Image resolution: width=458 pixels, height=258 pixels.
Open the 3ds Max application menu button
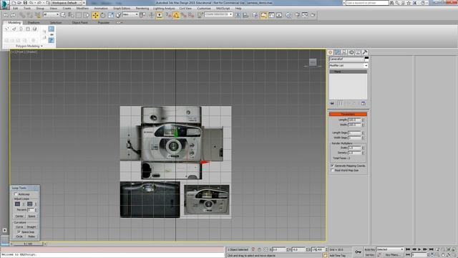point(4,5)
